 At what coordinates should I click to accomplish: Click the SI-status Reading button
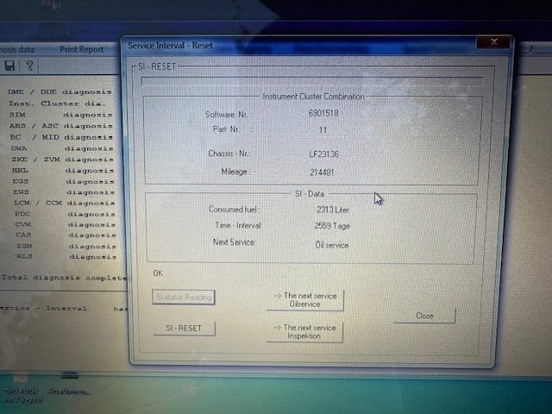click(x=183, y=298)
